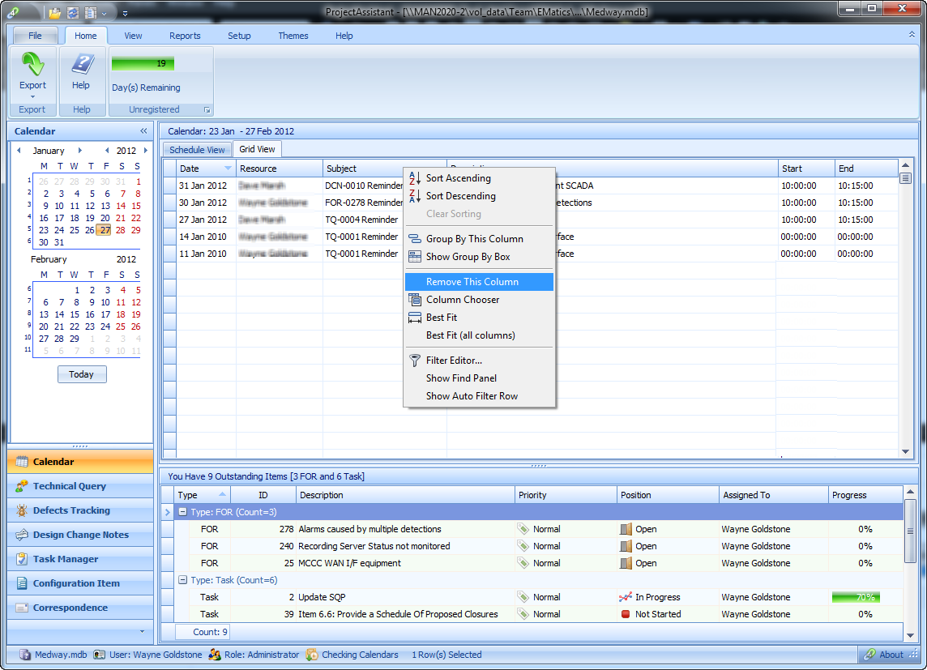Collapse the Type: FOR (Count=3) group
The height and width of the screenshot is (670, 927).
pos(182,512)
